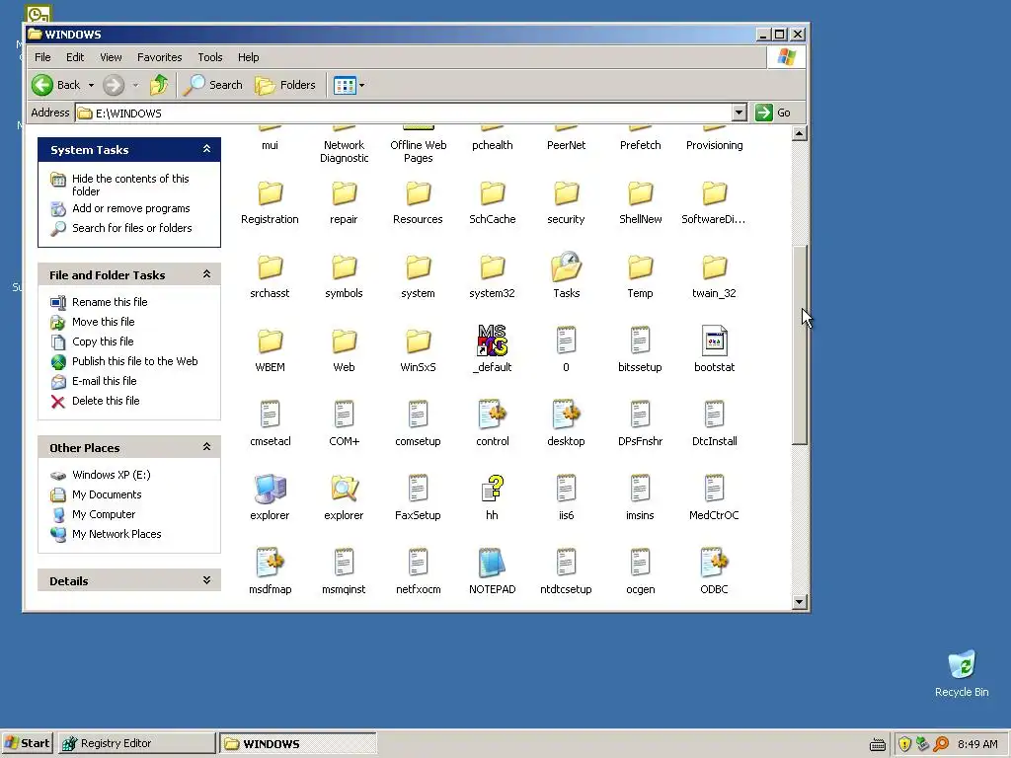Click Add or remove programs link
This screenshot has width=1011, height=758.
tap(131, 208)
